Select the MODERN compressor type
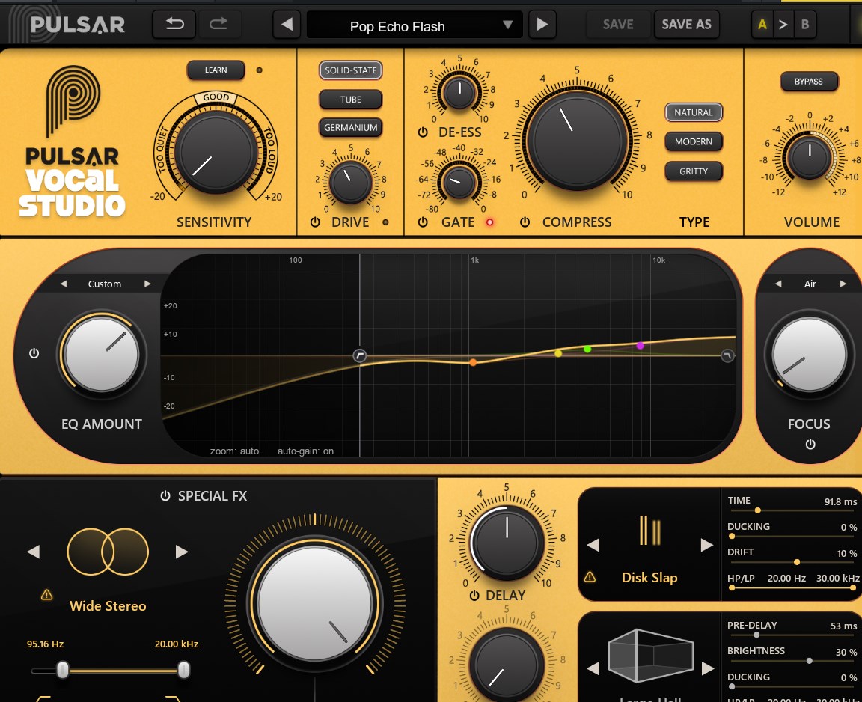Image resolution: width=862 pixels, height=702 pixels. [694, 141]
